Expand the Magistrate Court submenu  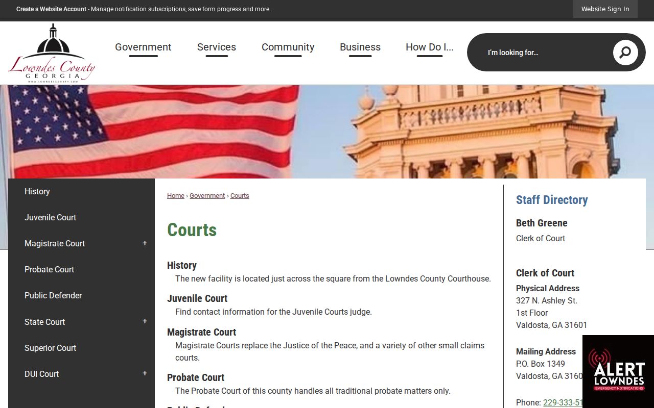145,243
